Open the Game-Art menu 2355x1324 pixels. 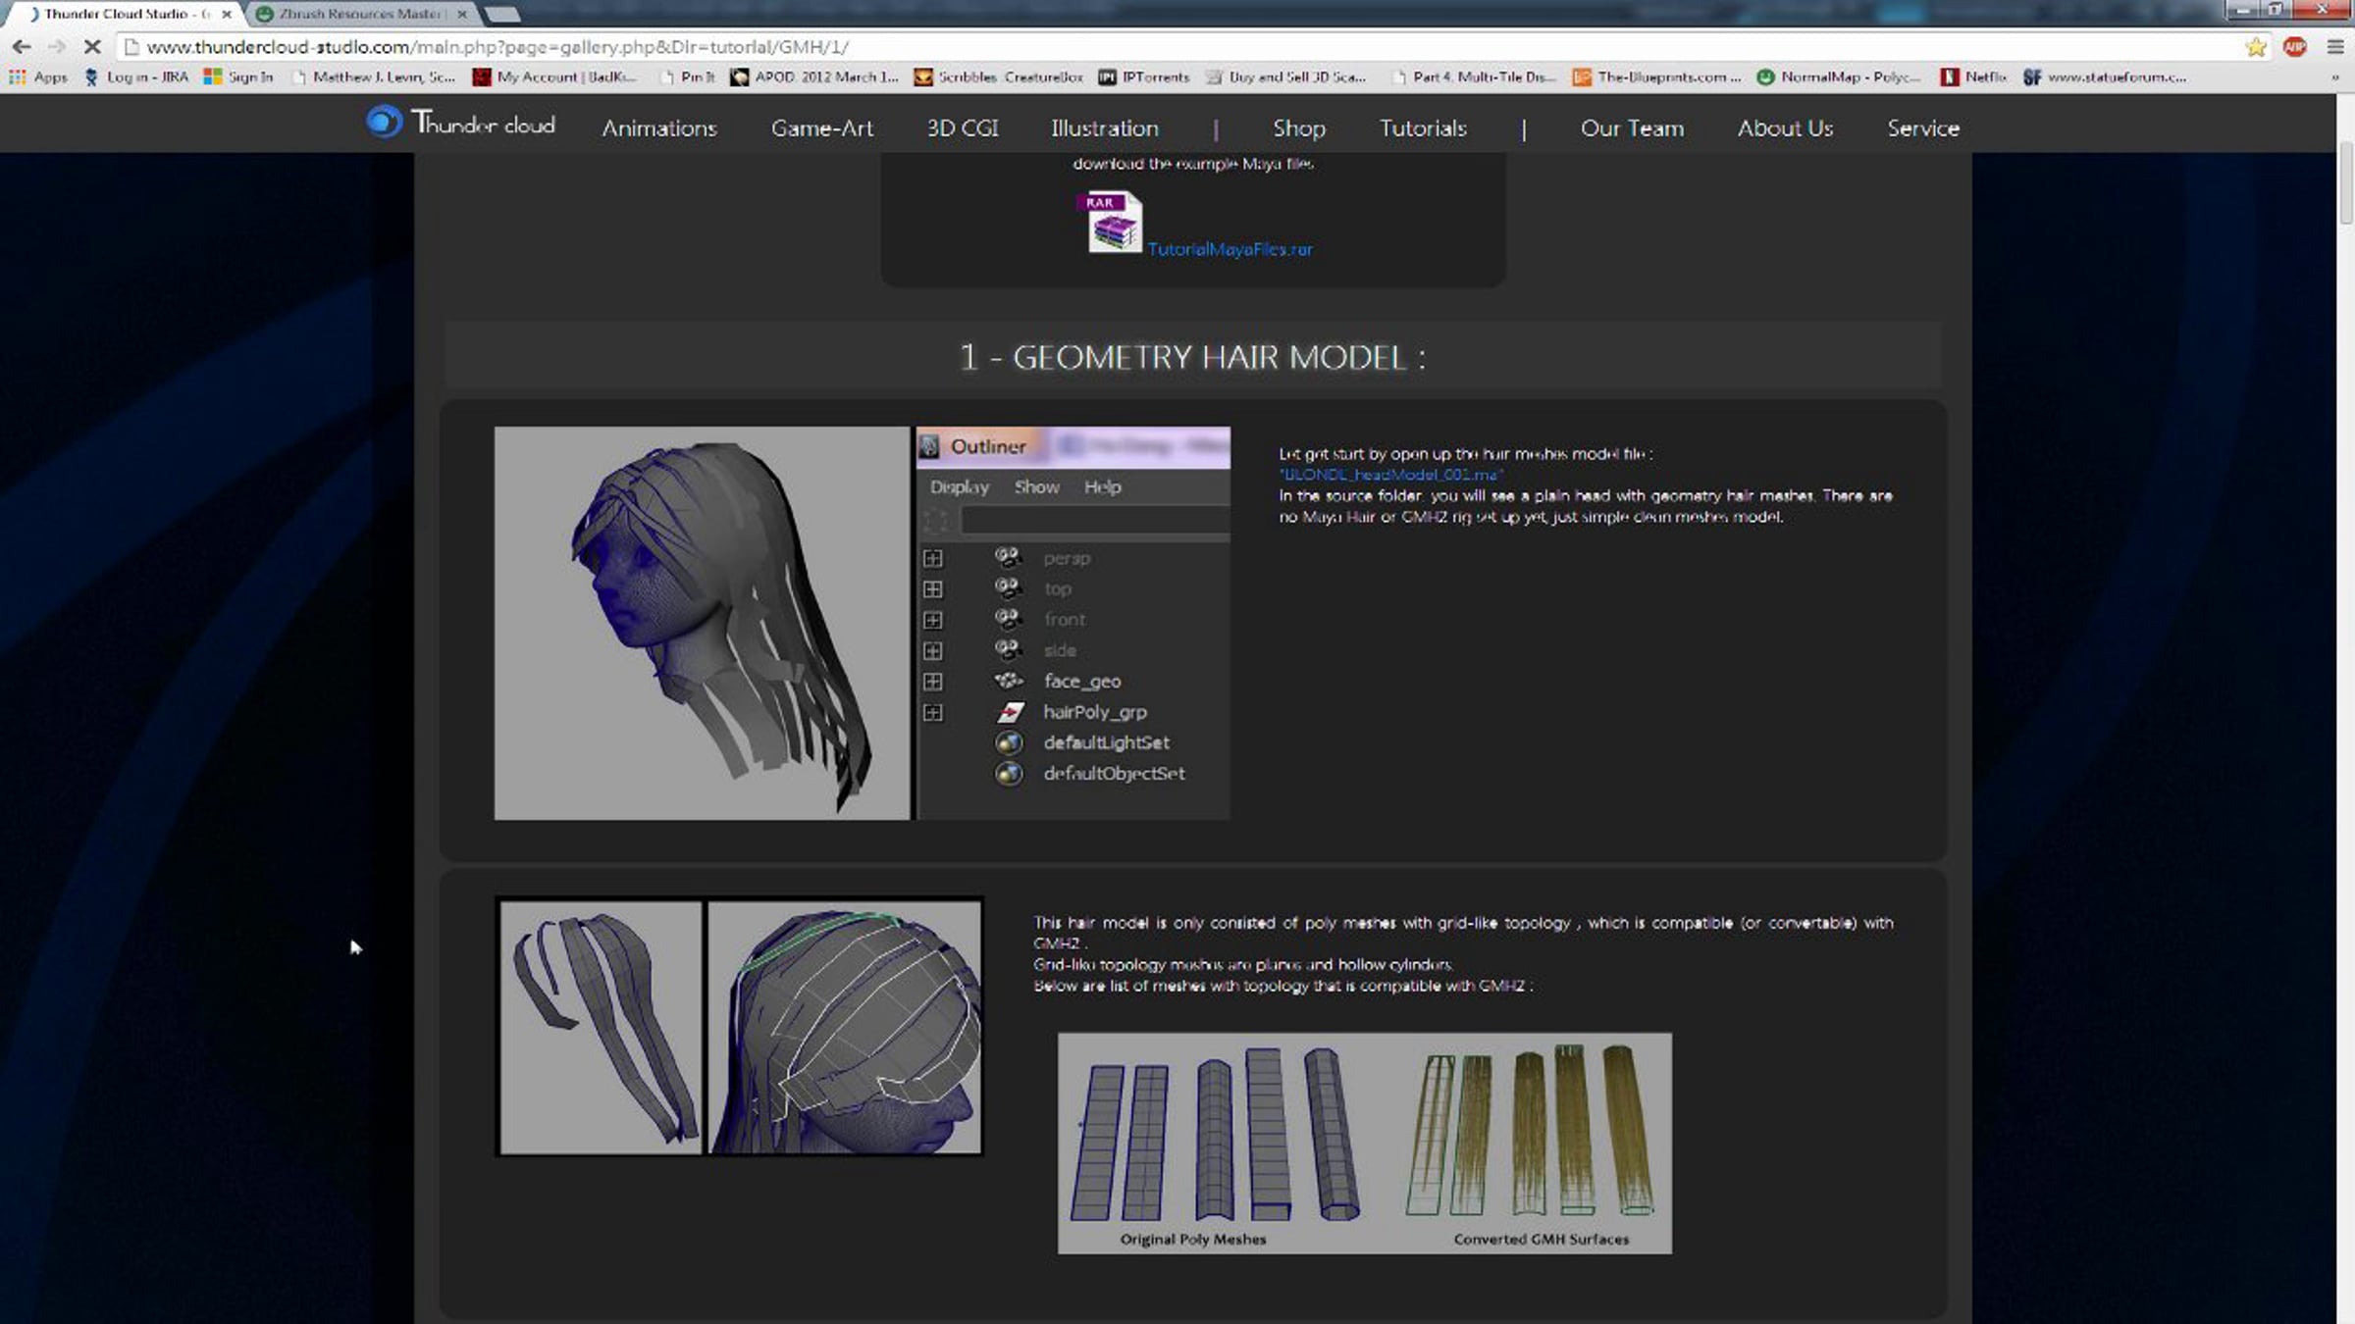pos(822,128)
